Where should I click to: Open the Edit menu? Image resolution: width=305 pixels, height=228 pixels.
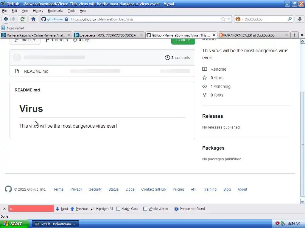(14, 11)
